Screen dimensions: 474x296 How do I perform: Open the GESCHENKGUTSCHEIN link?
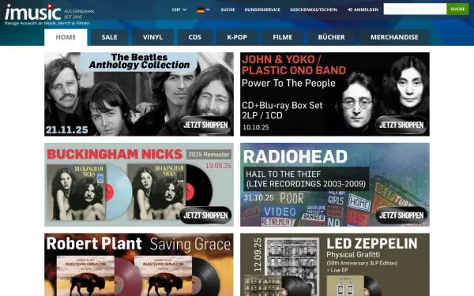pyautogui.click(x=313, y=9)
